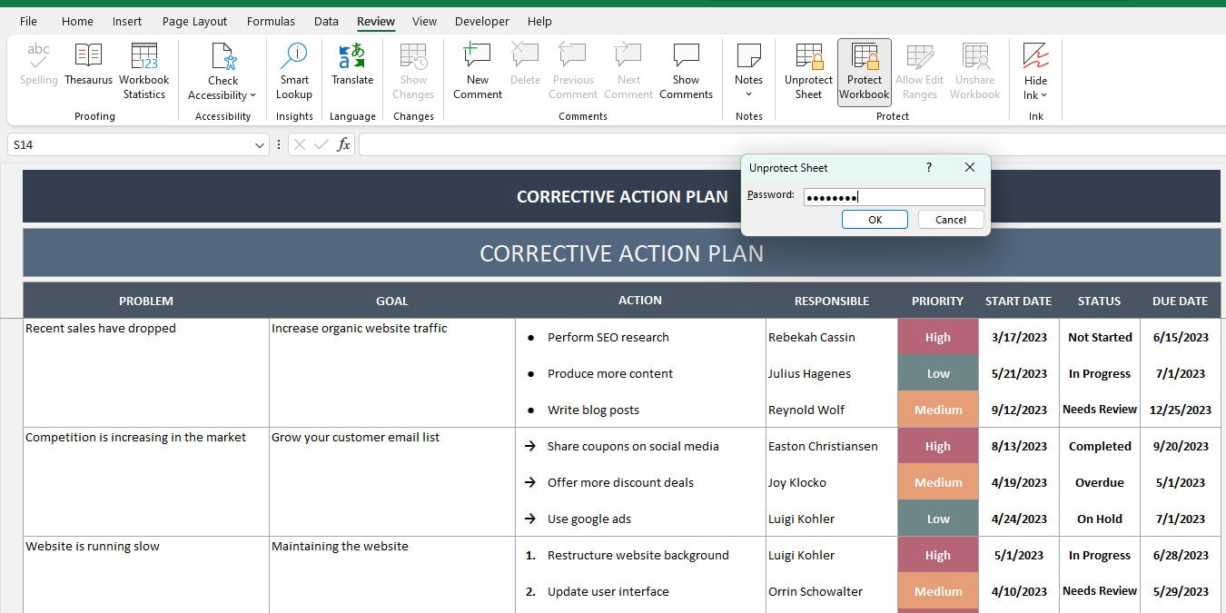This screenshot has width=1226, height=613.
Task: Toggle Hide Ink visibility
Action: click(x=1034, y=71)
